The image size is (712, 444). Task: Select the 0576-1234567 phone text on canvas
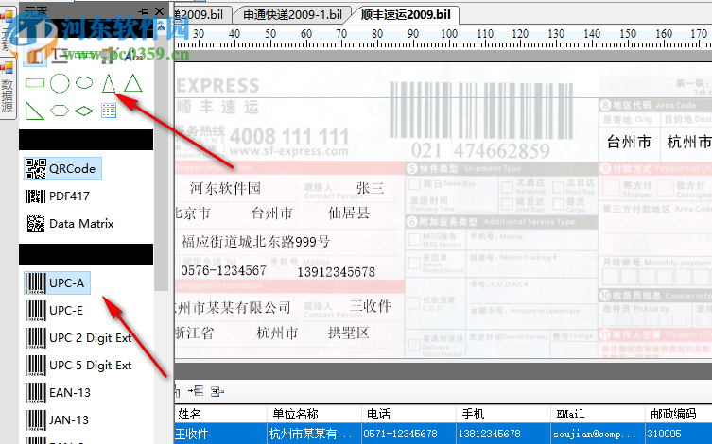pyautogui.click(x=223, y=271)
